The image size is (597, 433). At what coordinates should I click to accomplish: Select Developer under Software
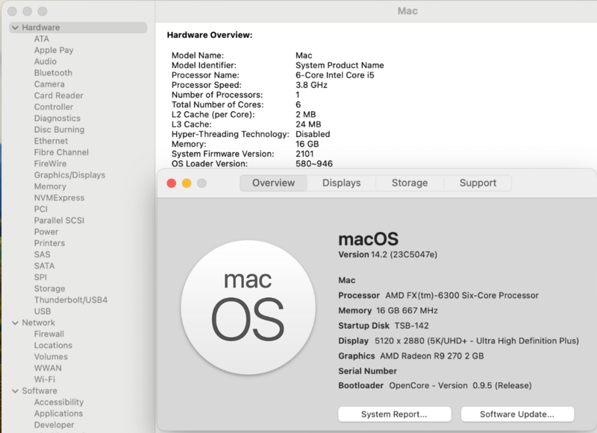pyautogui.click(x=54, y=425)
